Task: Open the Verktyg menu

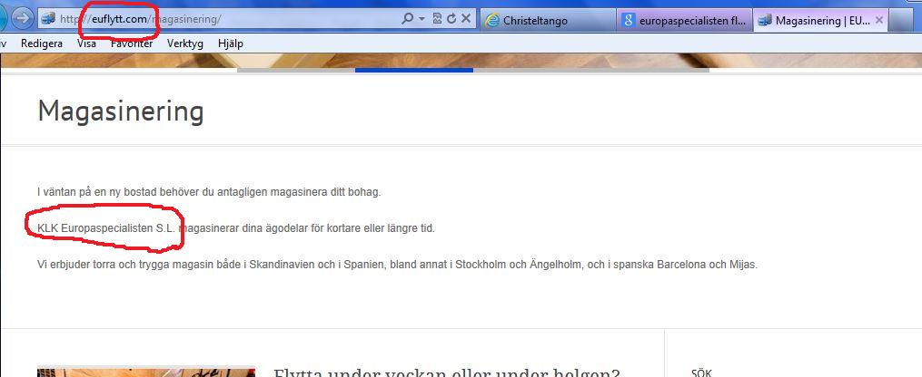Action: 184,43
